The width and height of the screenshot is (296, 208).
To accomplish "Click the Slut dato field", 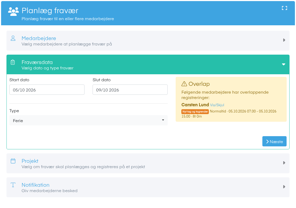I will [130, 90].
